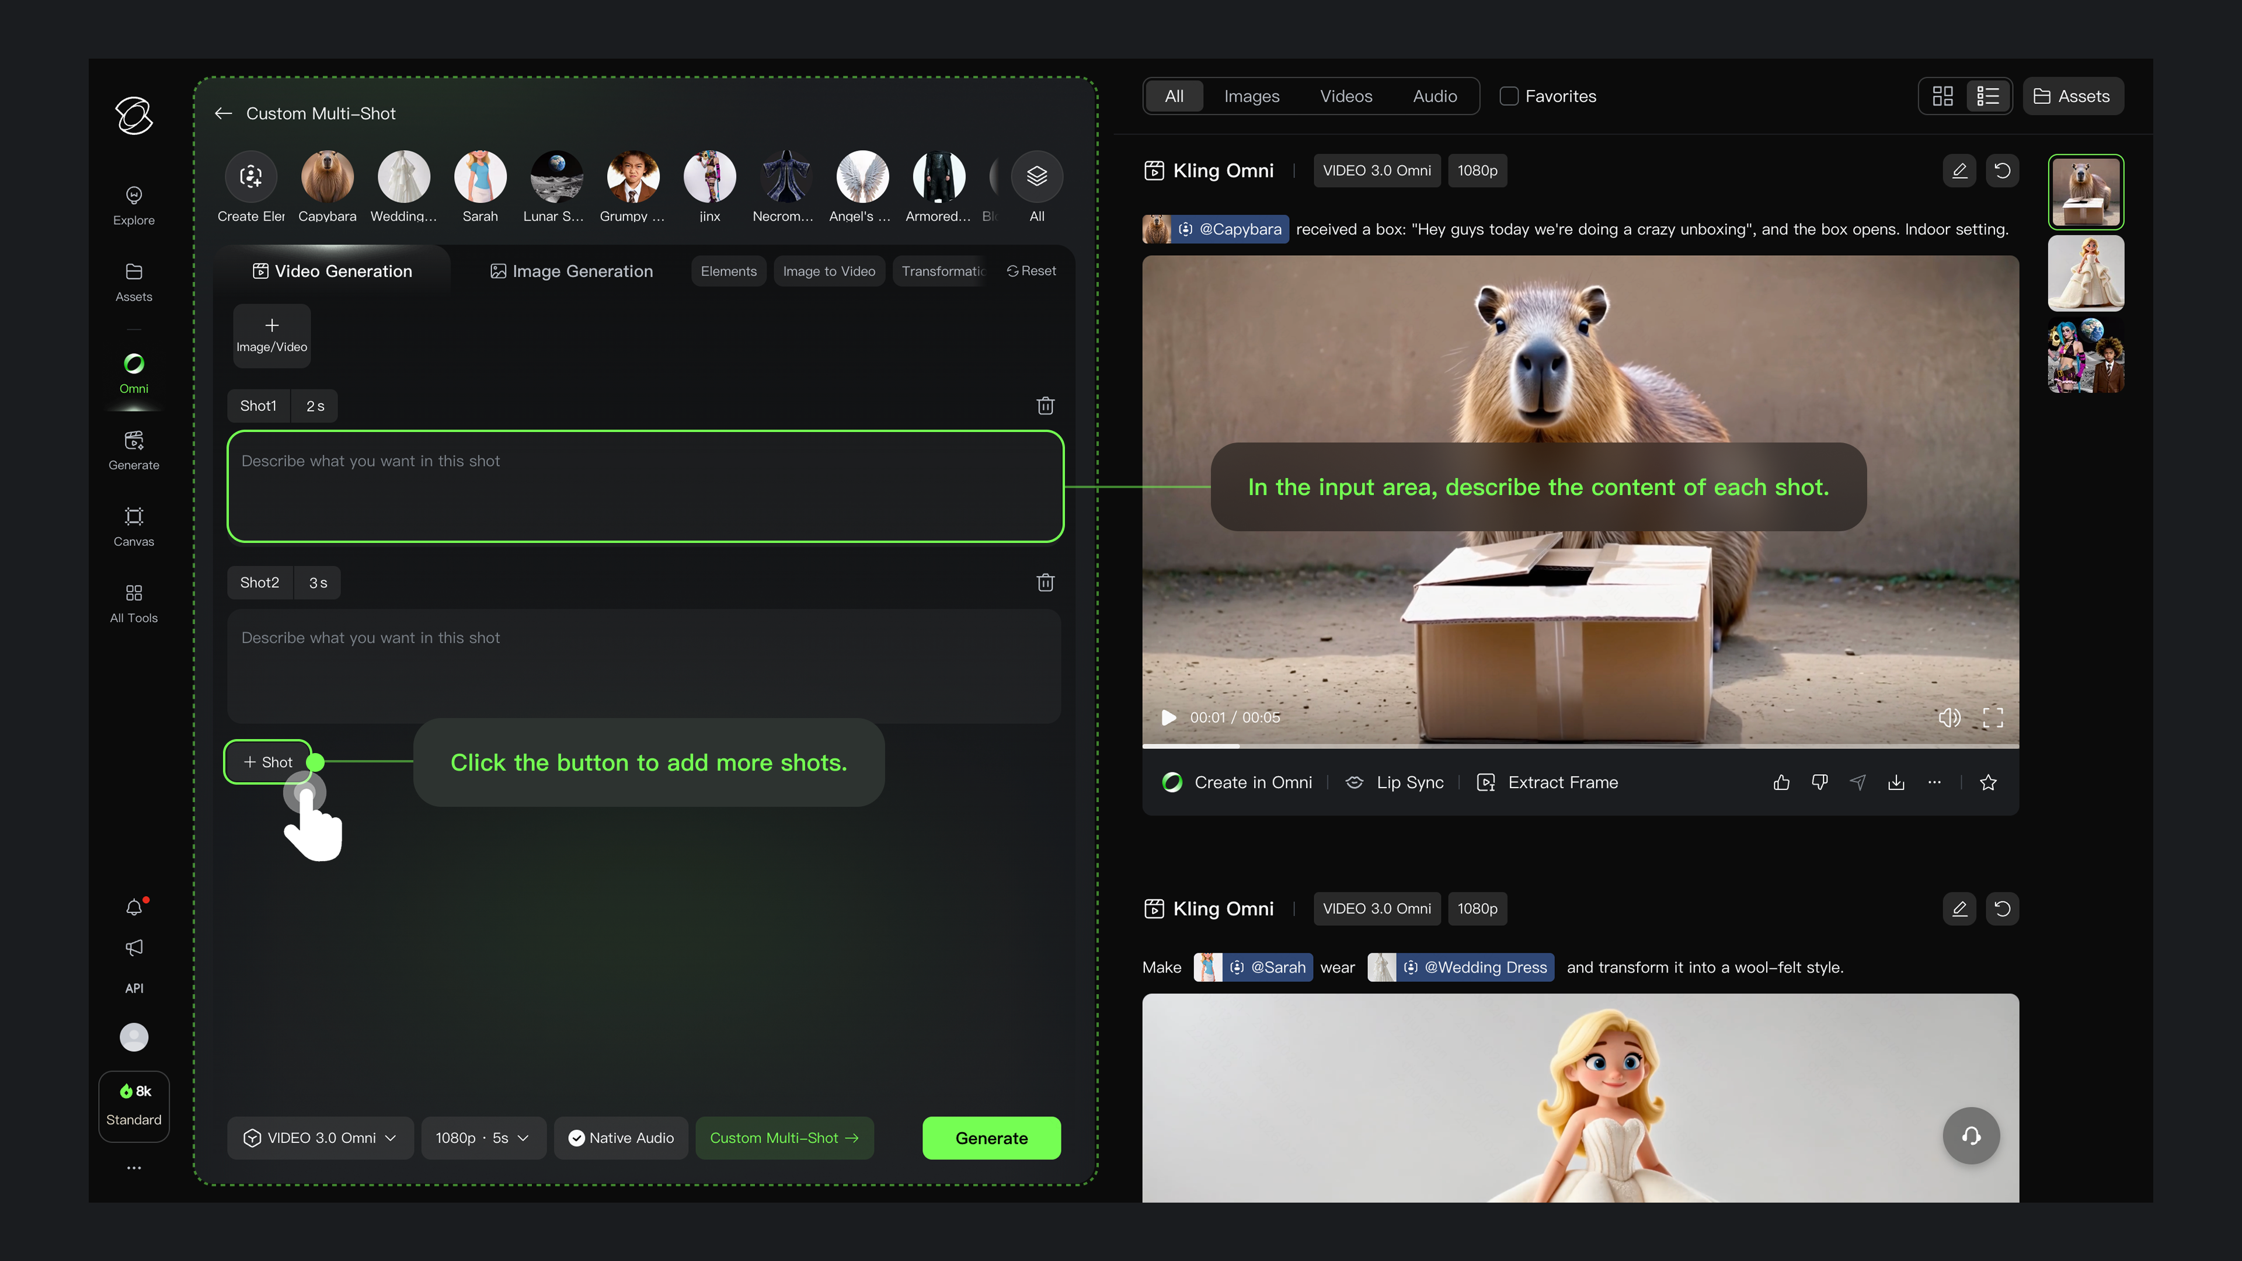This screenshot has height=1261, width=2242.
Task: Open the VIDEO 3.0 Omni model dropdown
Action: click(x=321, y=1137)
